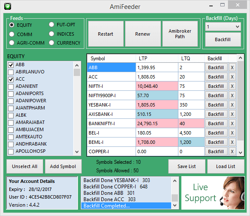Check the AMTEKAUTO symbol checkbox

tap(11, 137)
